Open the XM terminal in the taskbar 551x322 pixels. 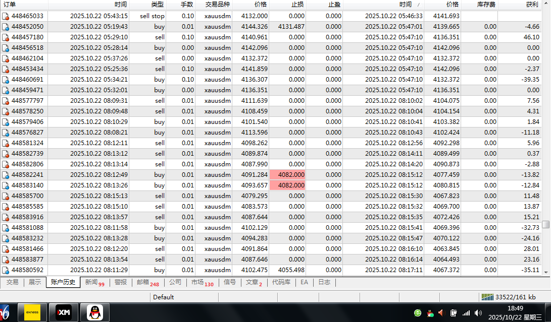click(63, 312)
